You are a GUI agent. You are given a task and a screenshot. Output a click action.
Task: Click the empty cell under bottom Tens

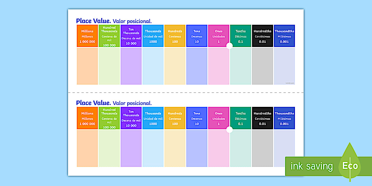pyautogui.click(x=197, y=149)
